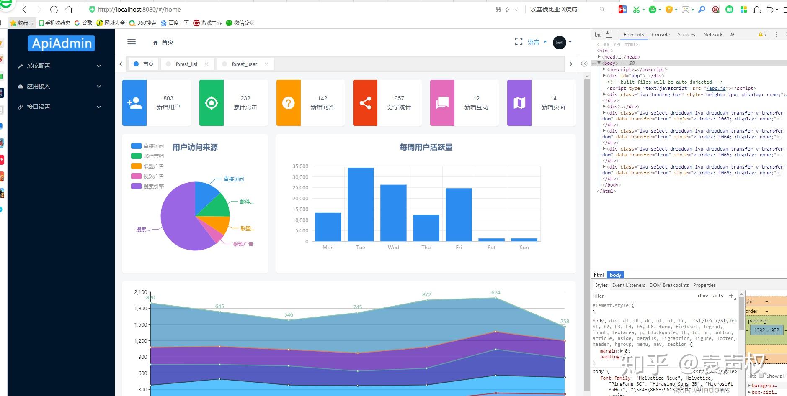The height and width of the screenshot is (396, 787).
Task: Click the :hov button in the Styles panel
Action: click(x=702, y=296)
